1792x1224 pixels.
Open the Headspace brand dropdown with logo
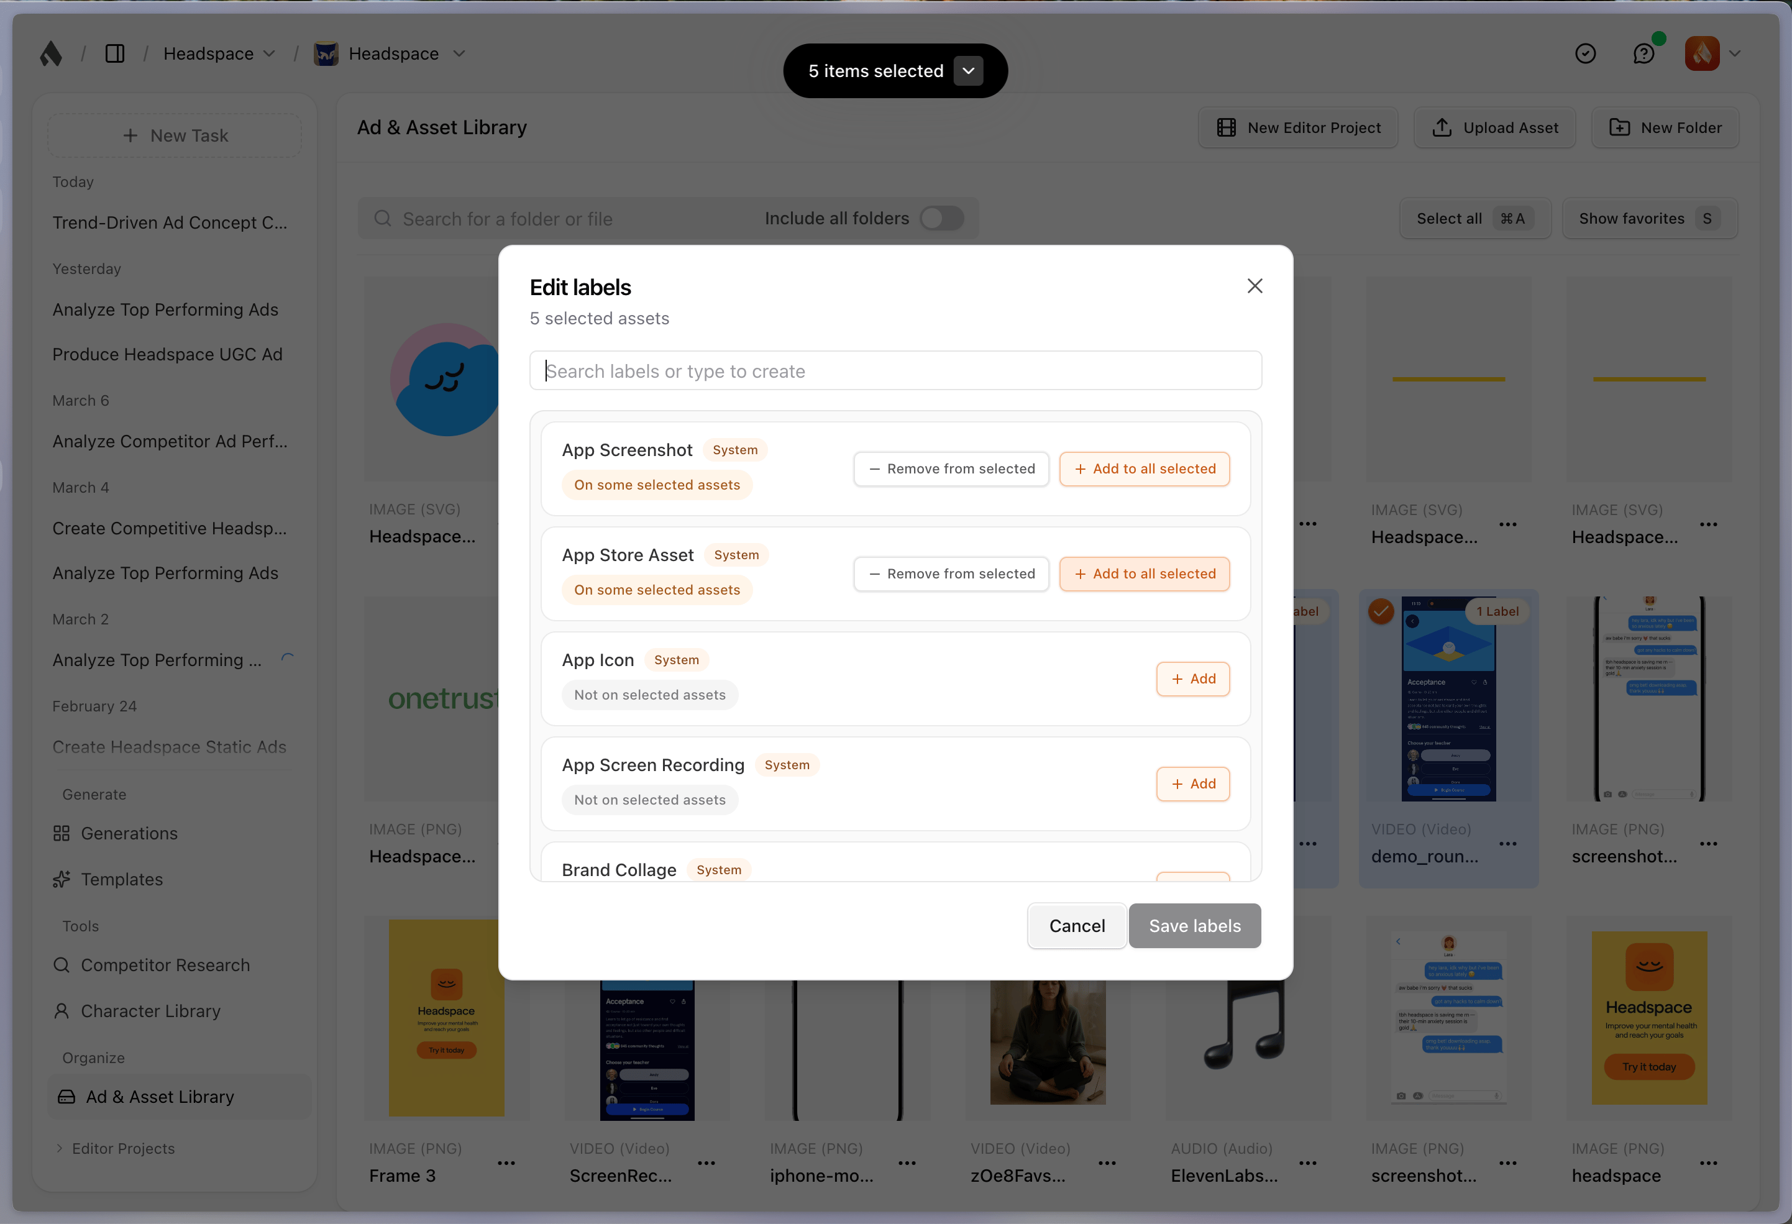tap(390, 53)
